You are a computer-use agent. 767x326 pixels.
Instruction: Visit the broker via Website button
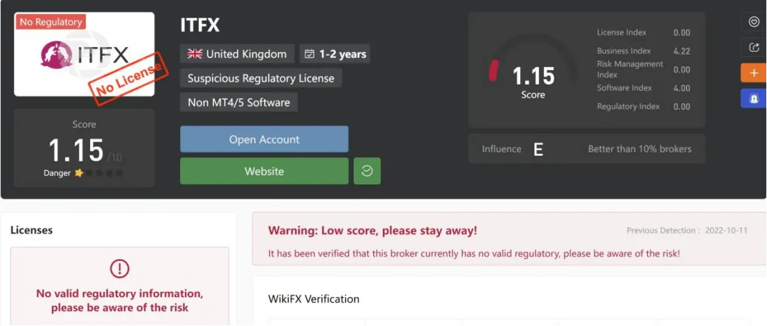pos(264,171)
